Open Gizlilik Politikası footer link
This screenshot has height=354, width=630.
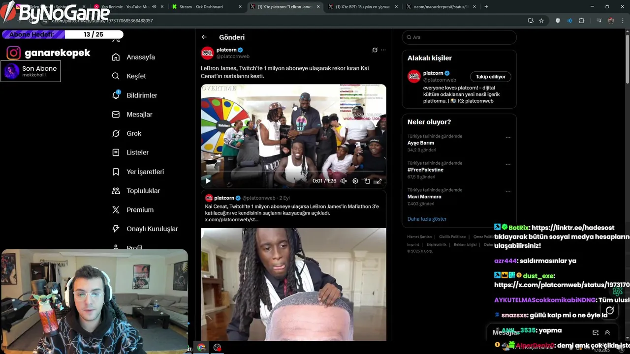(x=452, y=237)
